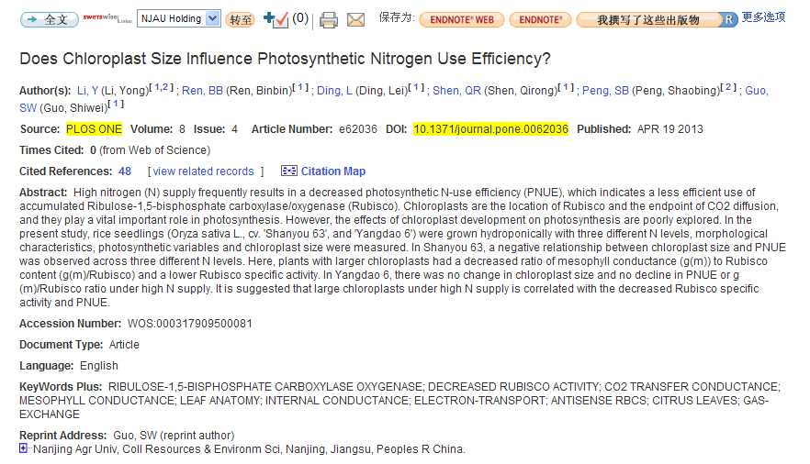Open 更多选项 more options
810x464 pixels.
[764, 17]
